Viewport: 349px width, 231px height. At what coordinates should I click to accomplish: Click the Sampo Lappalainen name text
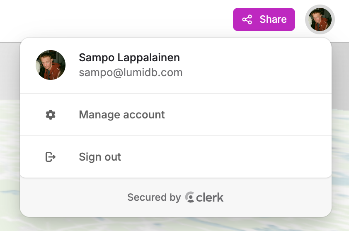129,58
